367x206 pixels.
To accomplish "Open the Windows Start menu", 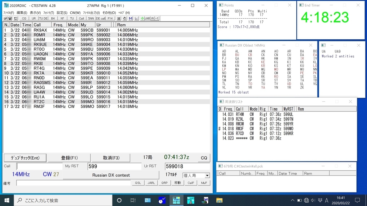I will (x=7, y=200).
